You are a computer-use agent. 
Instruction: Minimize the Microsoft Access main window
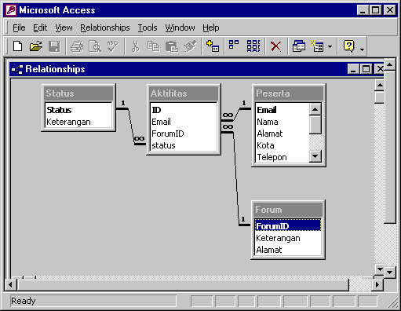(363, 10)
